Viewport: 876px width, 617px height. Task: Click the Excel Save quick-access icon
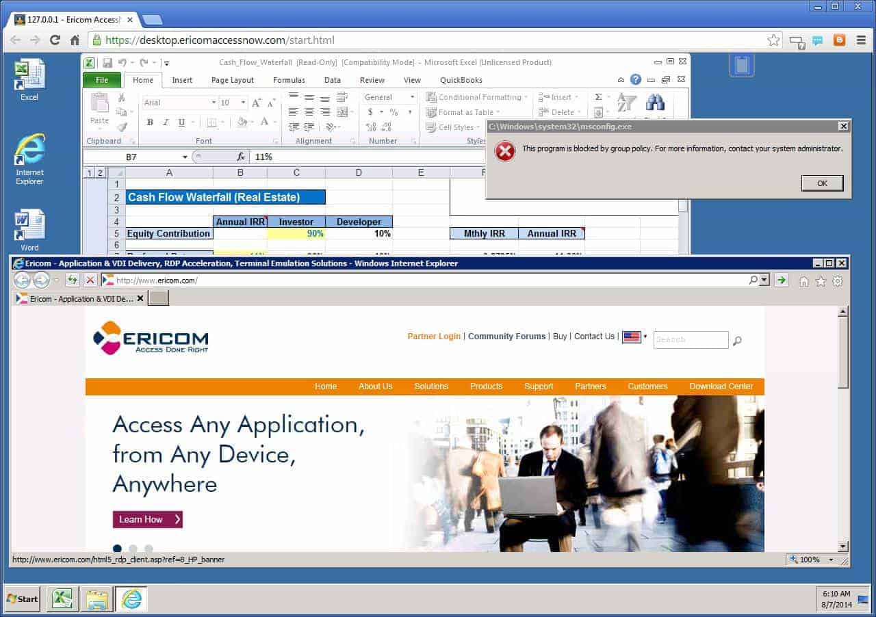click(x=107, y=62)
